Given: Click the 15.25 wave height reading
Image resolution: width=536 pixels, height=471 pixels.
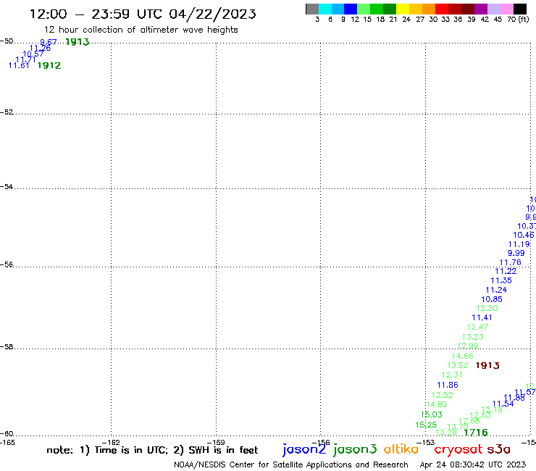Looking at the screenshot, I should (x=426, y=425).
